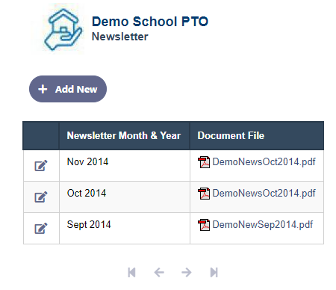
Task: Click the Newsletter subtitle text
Action: click(120, 37)
